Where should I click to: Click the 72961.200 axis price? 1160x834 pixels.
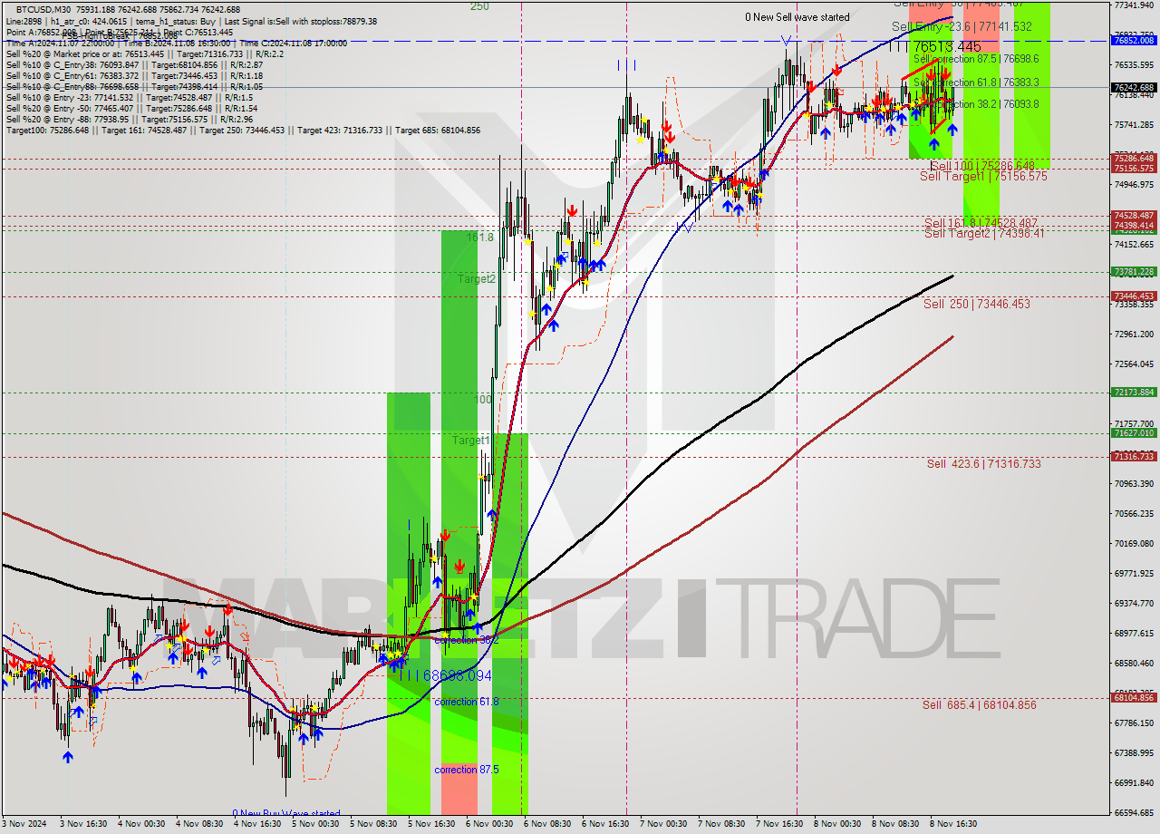[x=1134, y=335]
